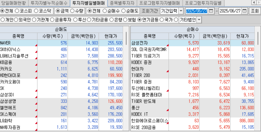
Task: Select the NH투자증권 row
Action: pos(61,127)
